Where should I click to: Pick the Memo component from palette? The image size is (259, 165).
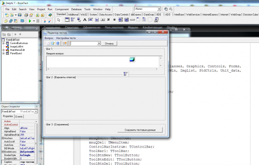point(97,20)
